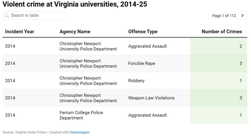
Task: Select the Forcible Rape offense cell
Action: pyautogui.click(x=142, y=64)
